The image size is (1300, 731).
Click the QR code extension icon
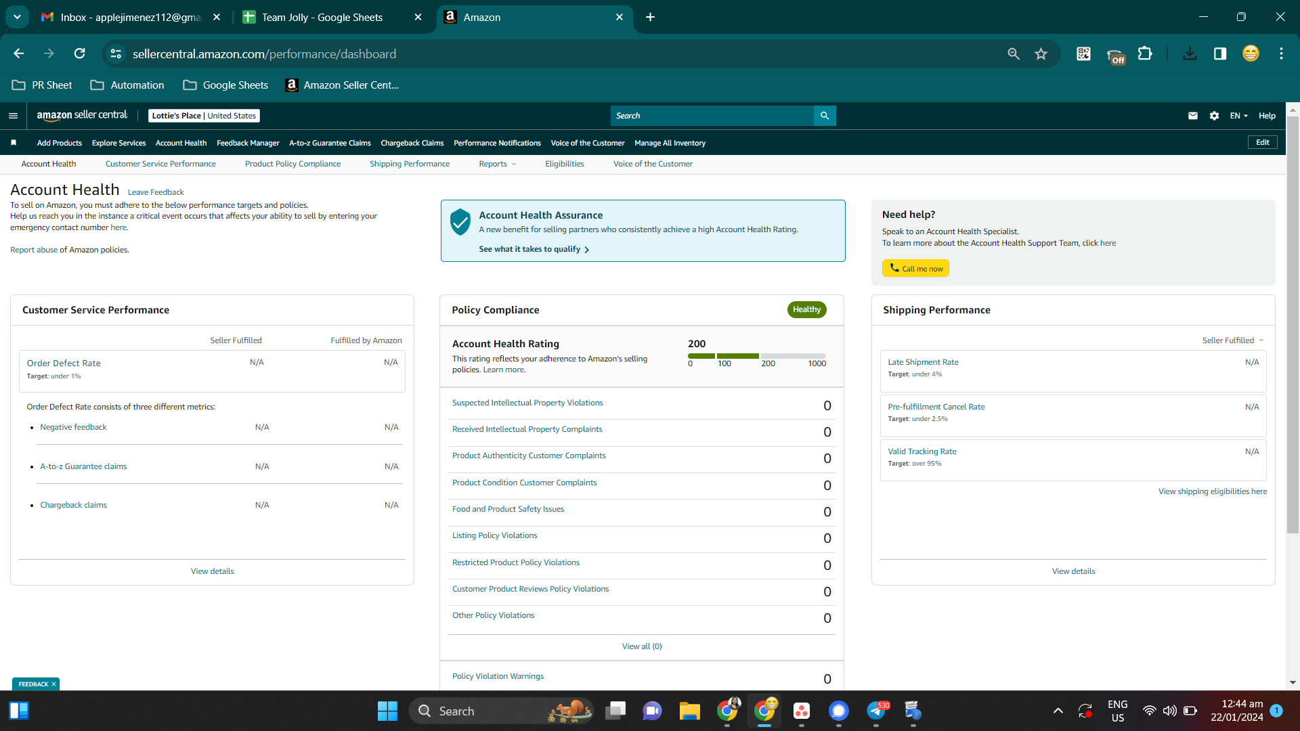[x=1083, y=53]
